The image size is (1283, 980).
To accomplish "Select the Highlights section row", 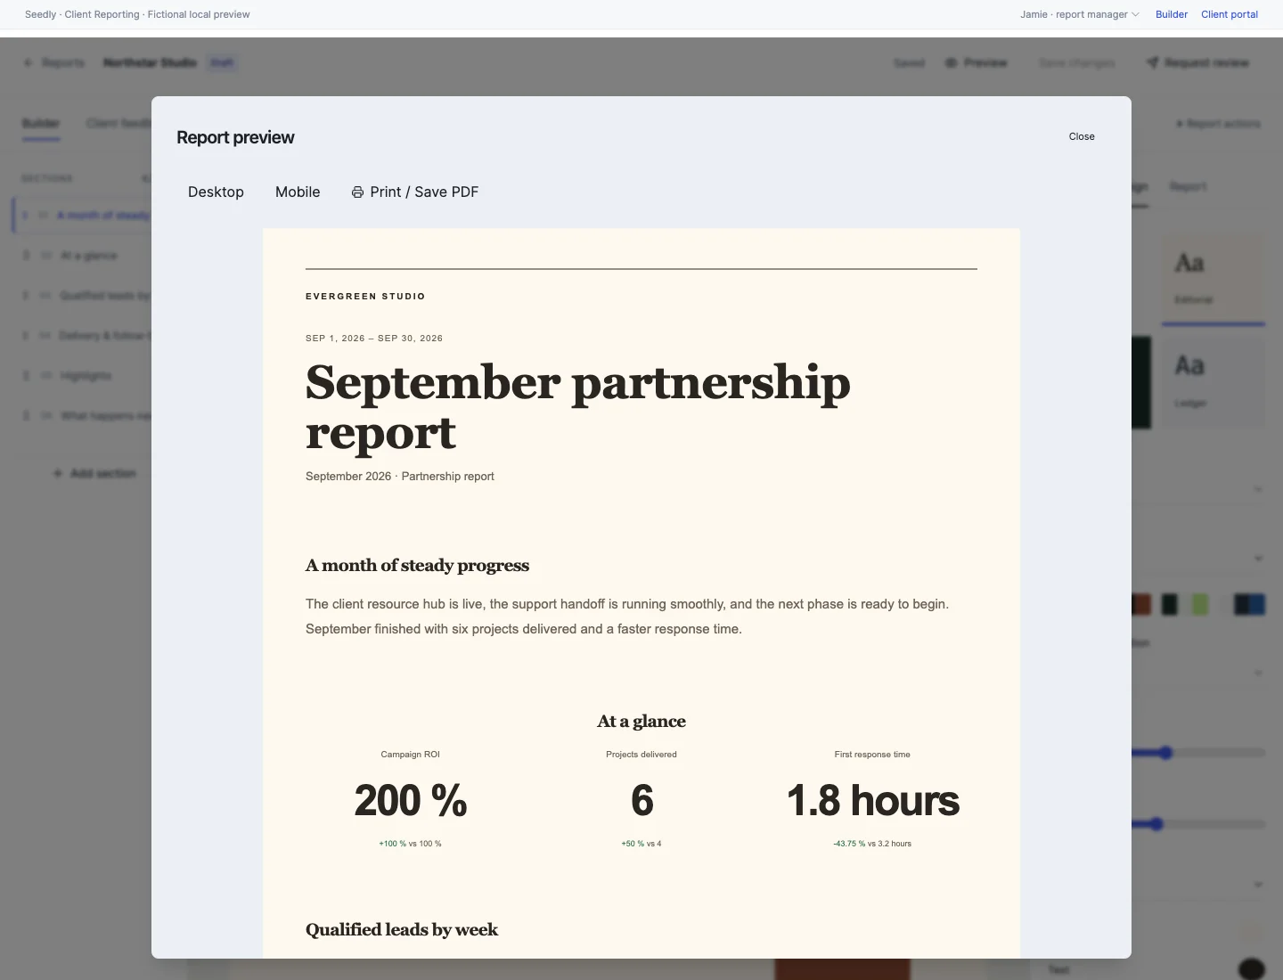I will (x=83, y=376).
